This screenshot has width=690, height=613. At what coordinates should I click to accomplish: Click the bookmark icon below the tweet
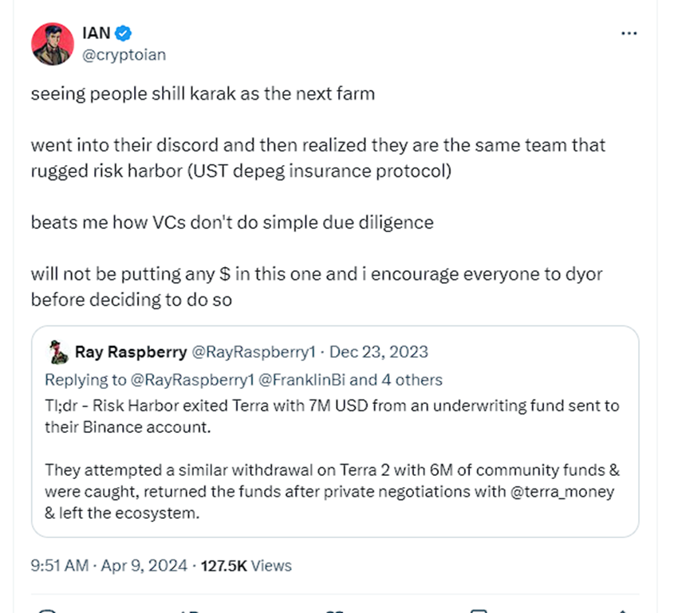[479, 610]
